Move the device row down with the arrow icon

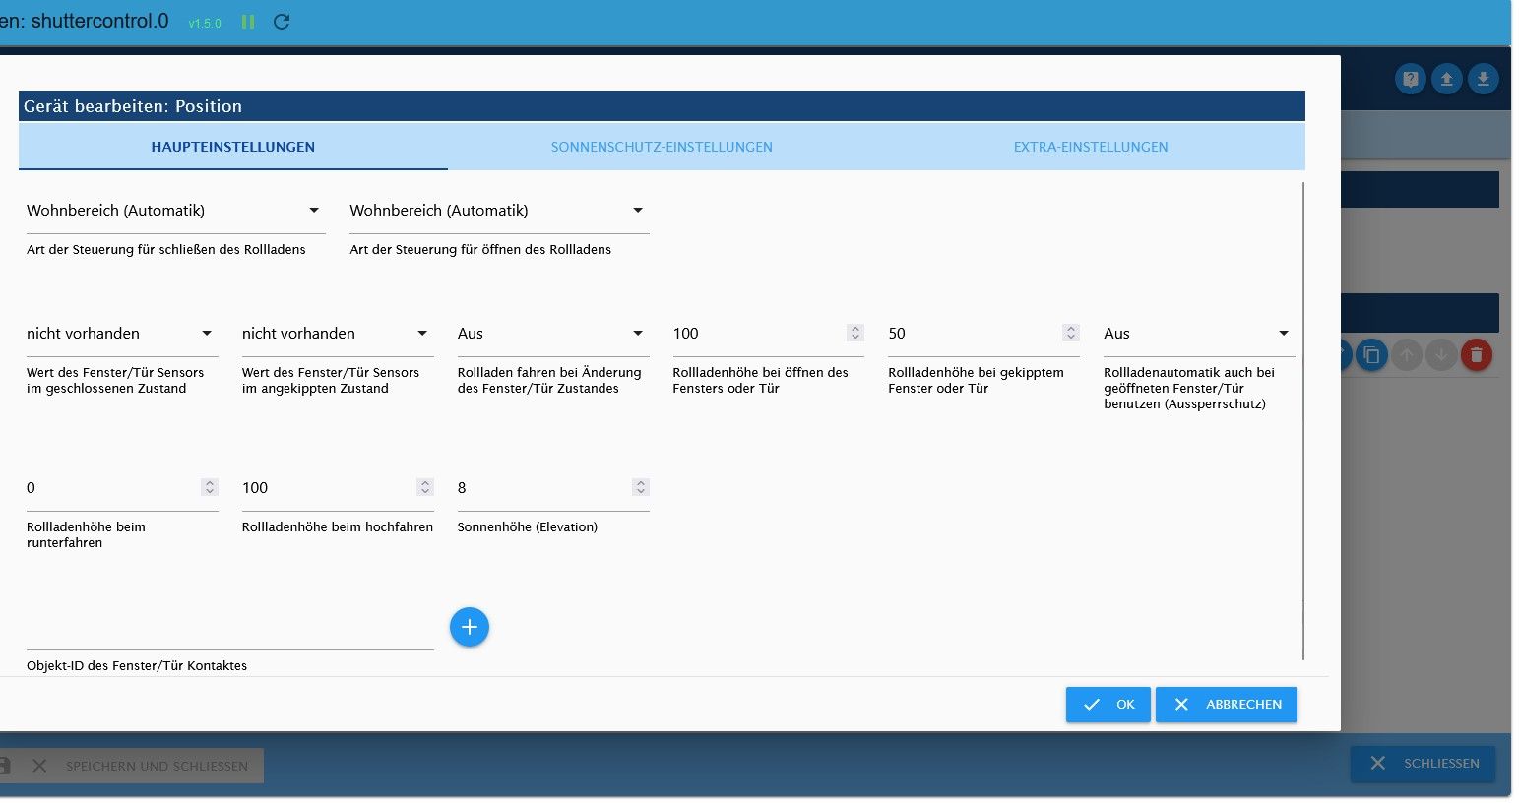click(1441, 355)
